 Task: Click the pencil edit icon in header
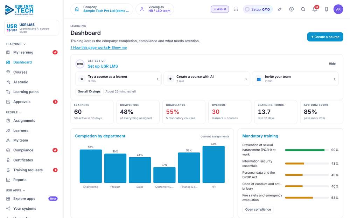pyautogui.click(x=279, y=9)
